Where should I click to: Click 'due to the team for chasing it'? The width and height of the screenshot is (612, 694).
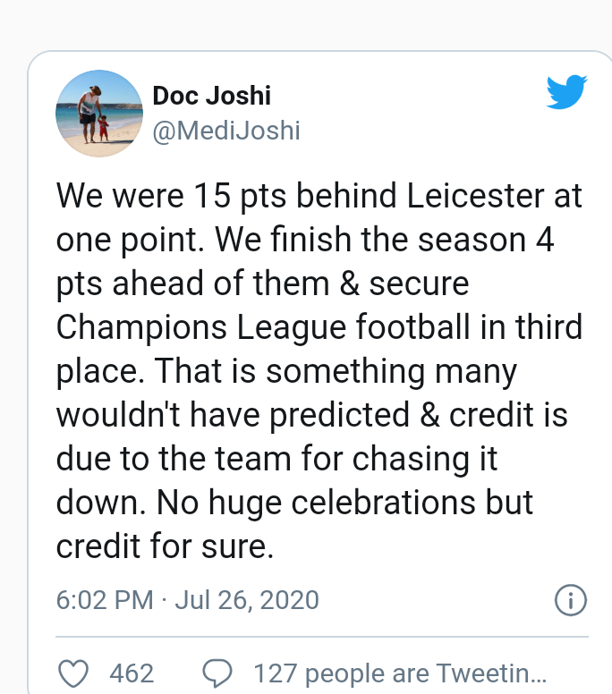(x=276, y=459)
